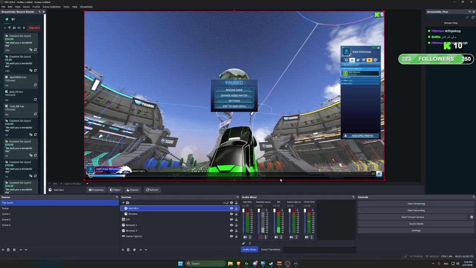Skip the current alert
476x268 pixels.
tap(34, 28)
